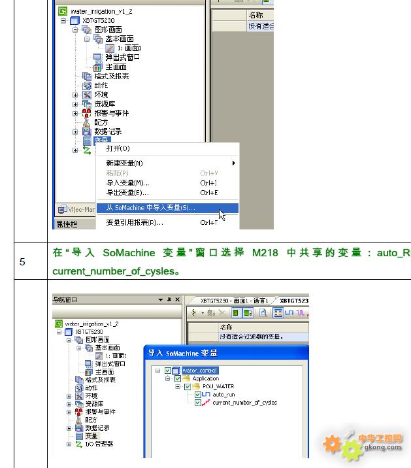
Task: Click the 数据记录 disk icon beside the context menu
Action: (x=87, y=131)
